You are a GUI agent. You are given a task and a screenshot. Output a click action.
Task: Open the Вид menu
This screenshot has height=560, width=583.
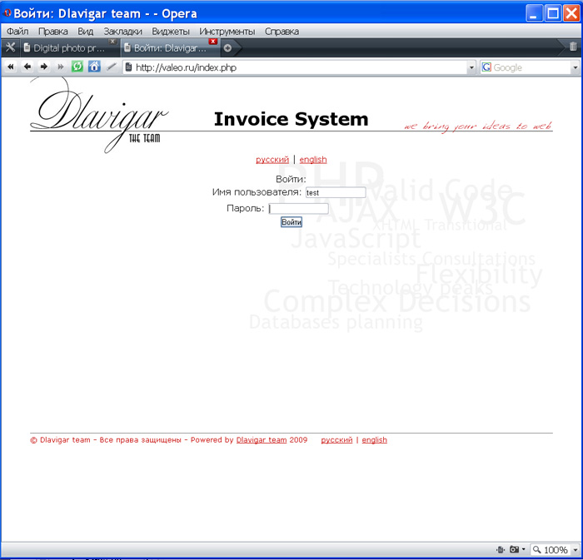(85, 31)
